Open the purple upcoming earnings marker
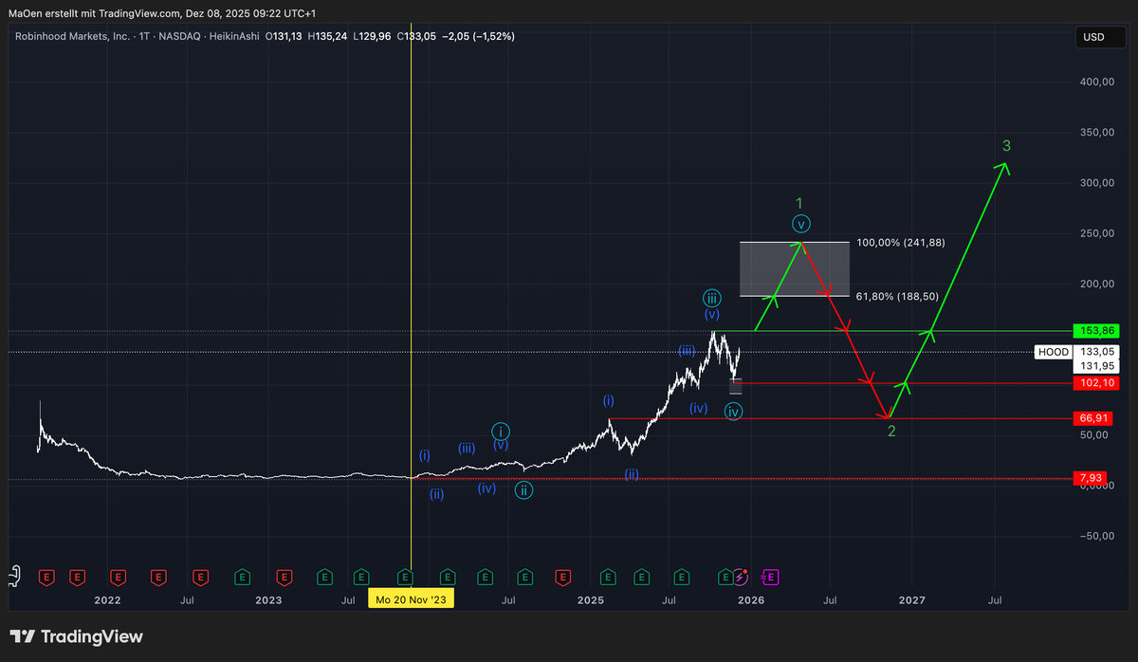The height and width of the screenshot is (662, 1138). [x=770, y=576]
